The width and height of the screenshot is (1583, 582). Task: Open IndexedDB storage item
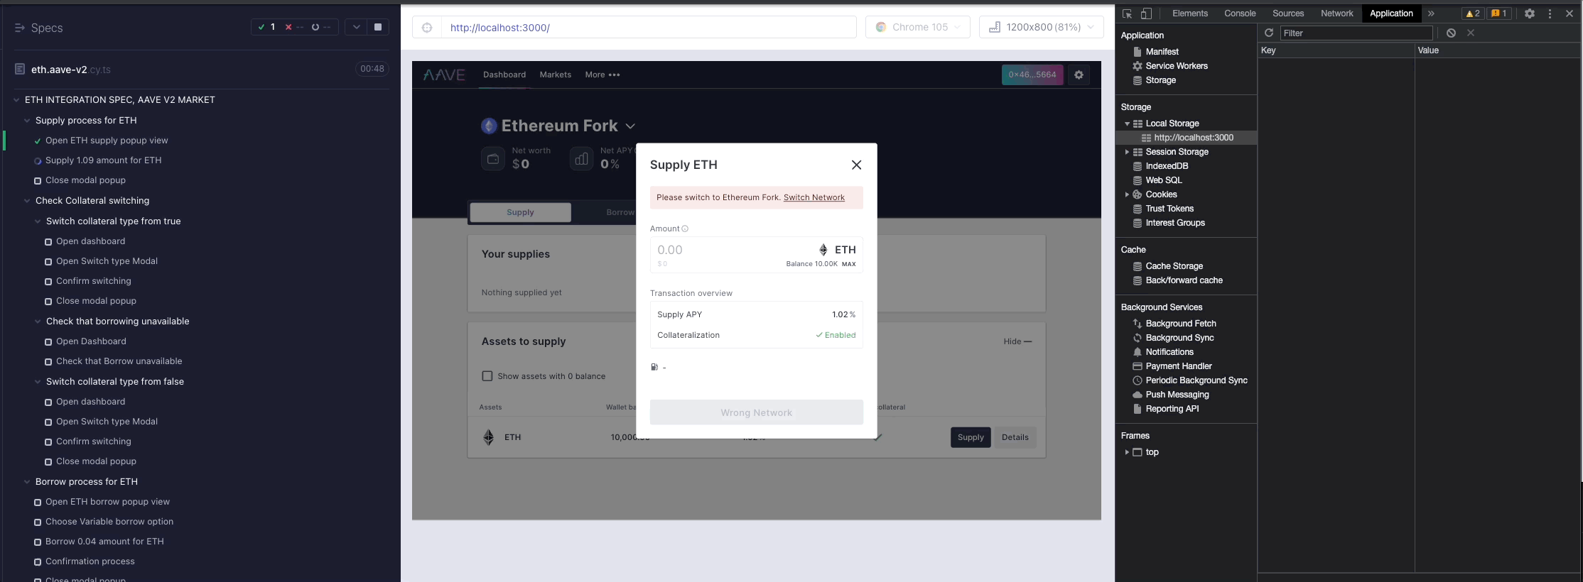(1167, 166)
